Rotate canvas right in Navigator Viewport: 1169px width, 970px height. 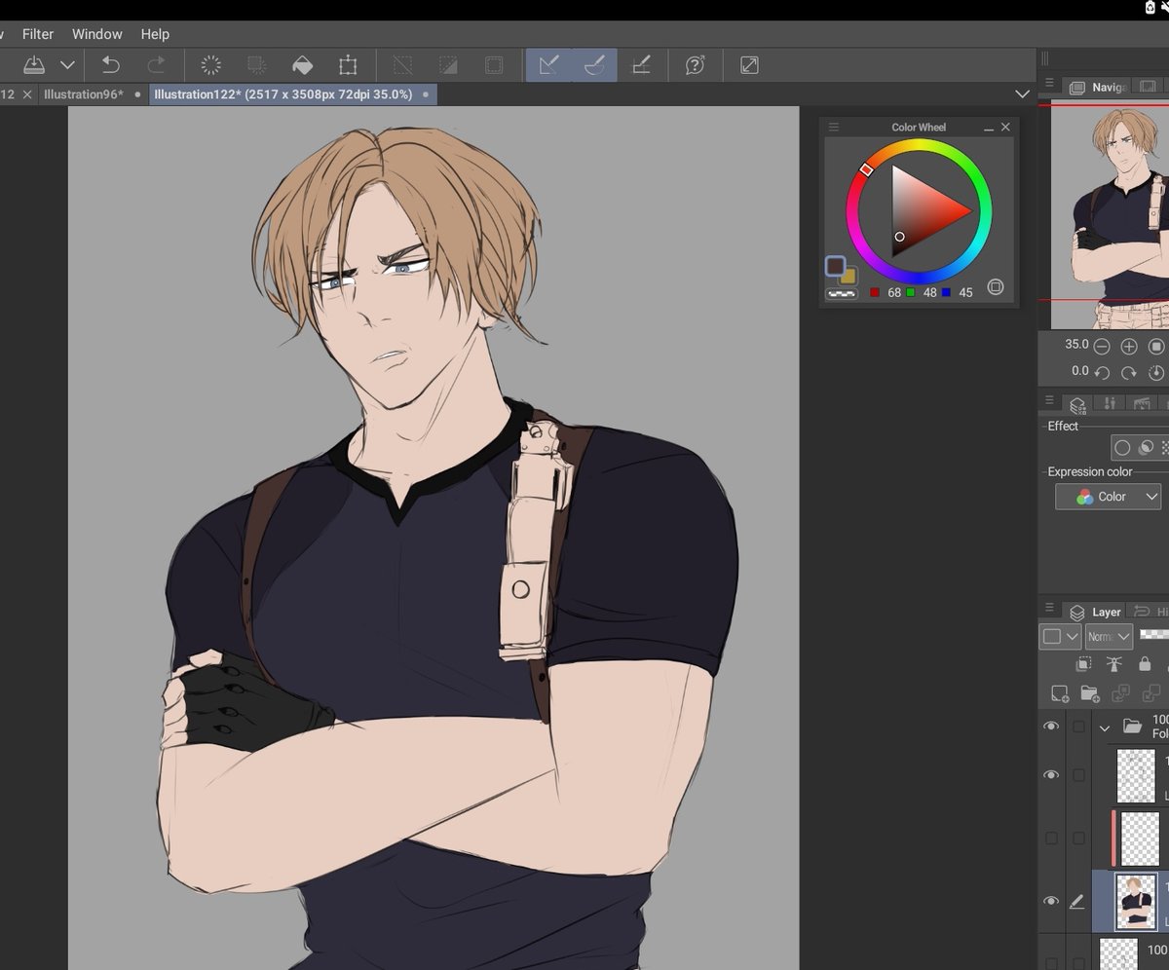(x=1129, y=373)
